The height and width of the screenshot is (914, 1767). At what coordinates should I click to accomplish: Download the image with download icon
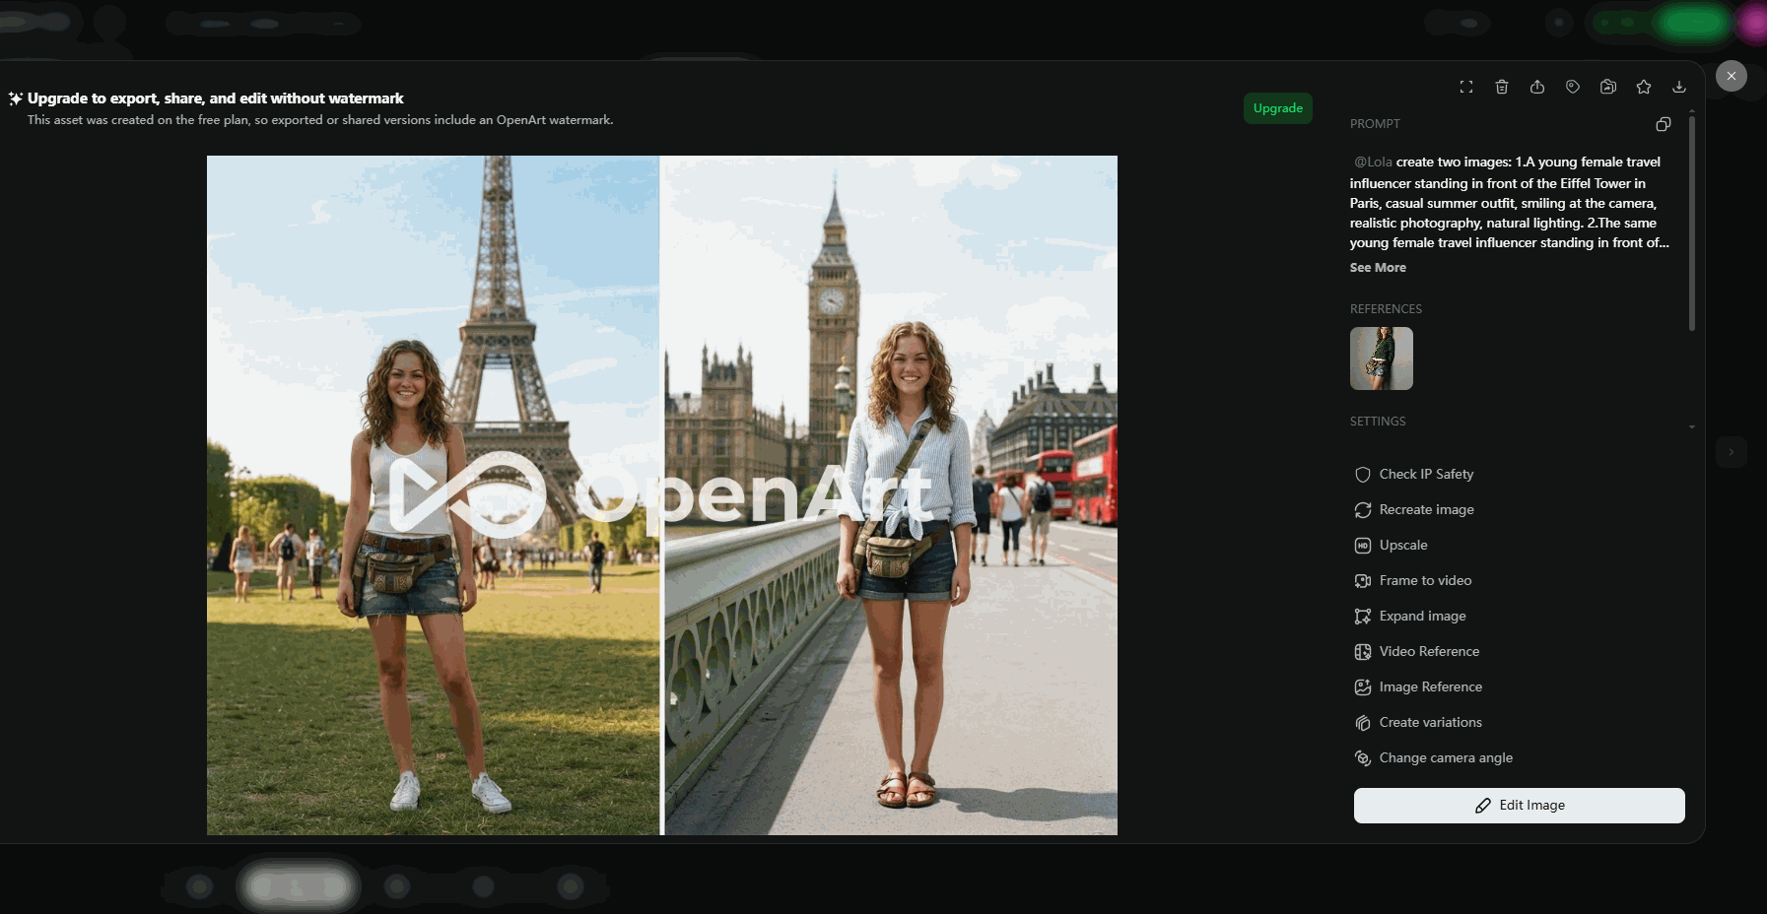click(1679, 87)
